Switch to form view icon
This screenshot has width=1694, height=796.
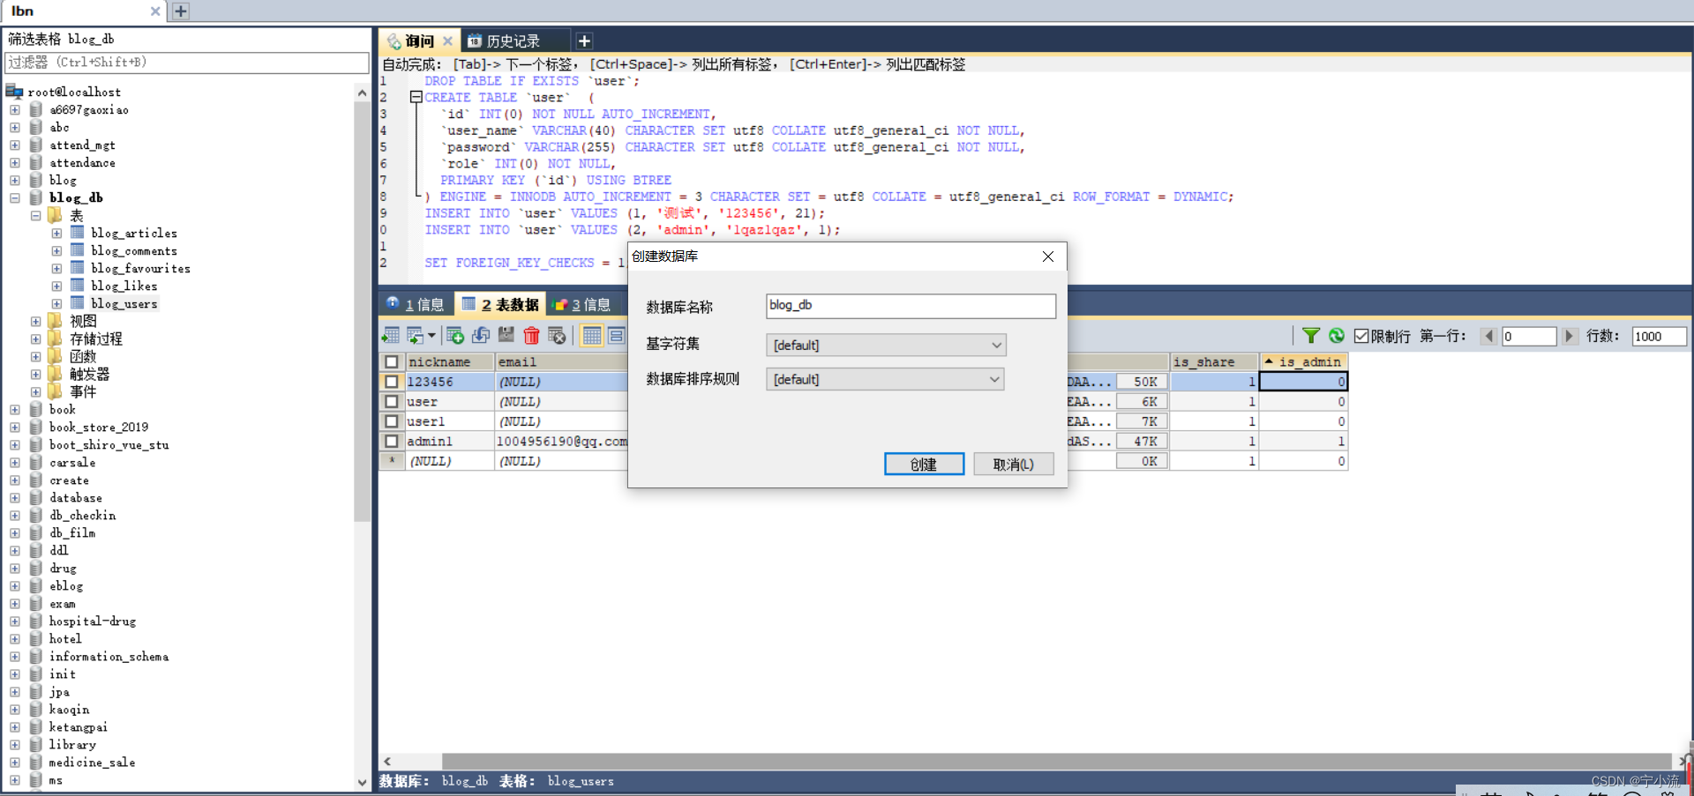tap(616, 335)
